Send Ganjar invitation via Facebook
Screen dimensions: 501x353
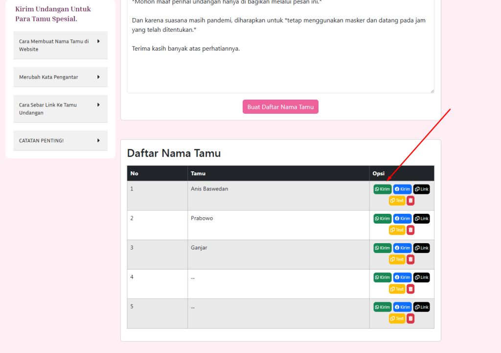[x=402, y=248]
